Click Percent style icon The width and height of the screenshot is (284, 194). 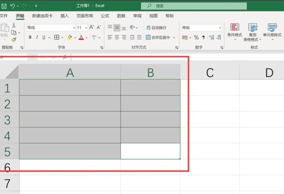196,38
